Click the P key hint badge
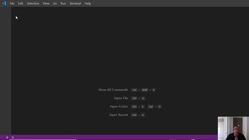Viewport: 249px width, 140px height. pos(154,90)
